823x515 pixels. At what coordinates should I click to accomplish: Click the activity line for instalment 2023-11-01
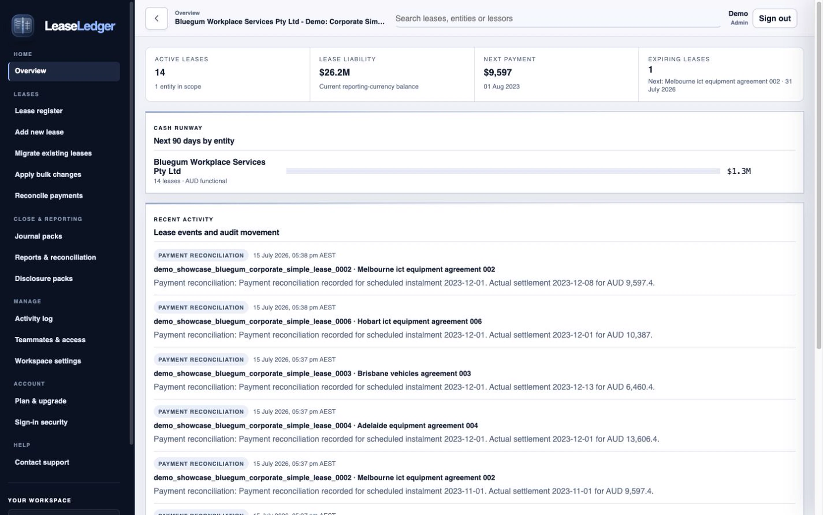403,491
